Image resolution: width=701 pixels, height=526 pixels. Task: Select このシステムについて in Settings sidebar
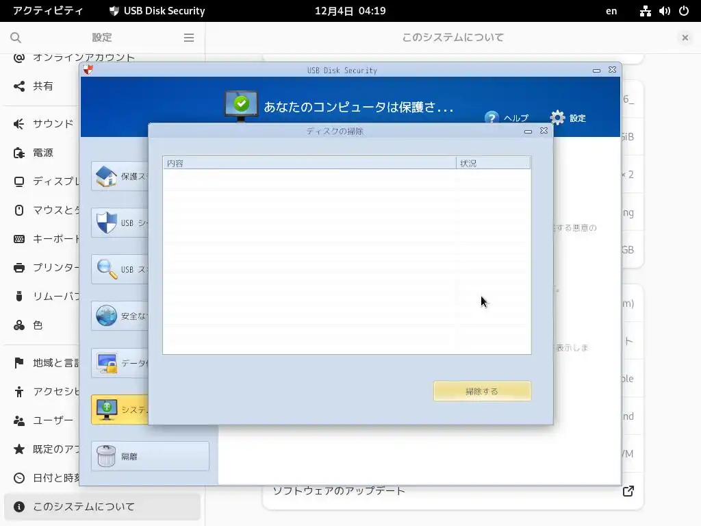(x=102, y=507)
